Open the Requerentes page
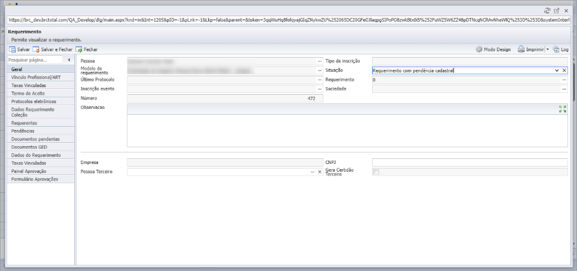Screen dimensions: 577x271 click(40, 123)
